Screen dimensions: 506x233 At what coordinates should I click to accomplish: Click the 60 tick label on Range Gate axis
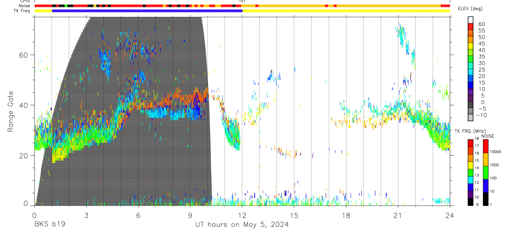pos(24,55)
